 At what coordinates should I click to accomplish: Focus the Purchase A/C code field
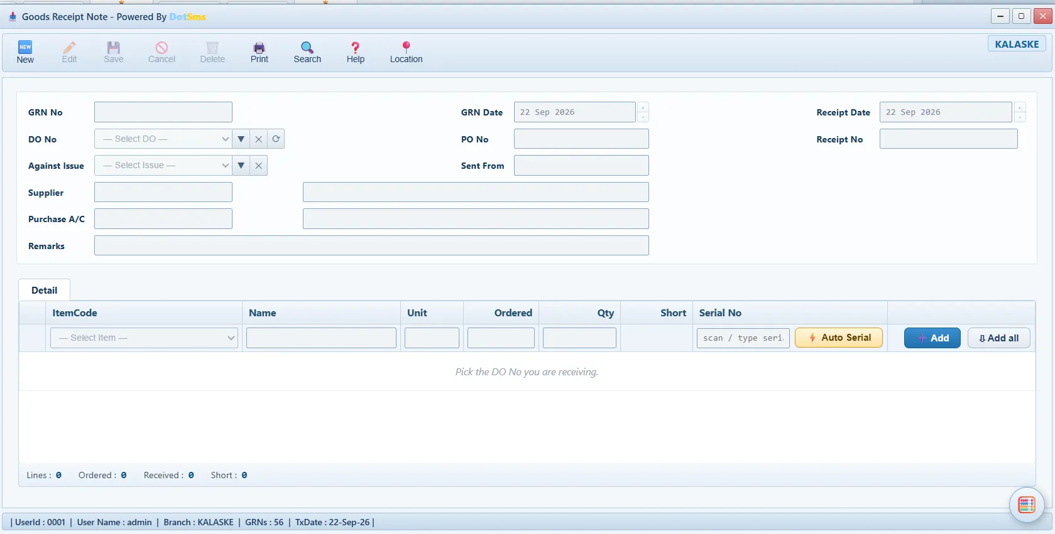click(x=163, y=218)
